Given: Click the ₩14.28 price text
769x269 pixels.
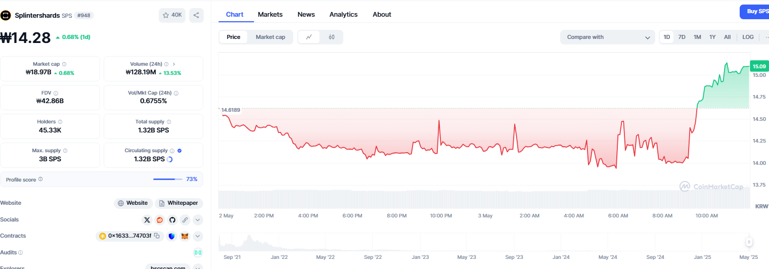Looking at the screenshot, I should [x=25, y=38].
